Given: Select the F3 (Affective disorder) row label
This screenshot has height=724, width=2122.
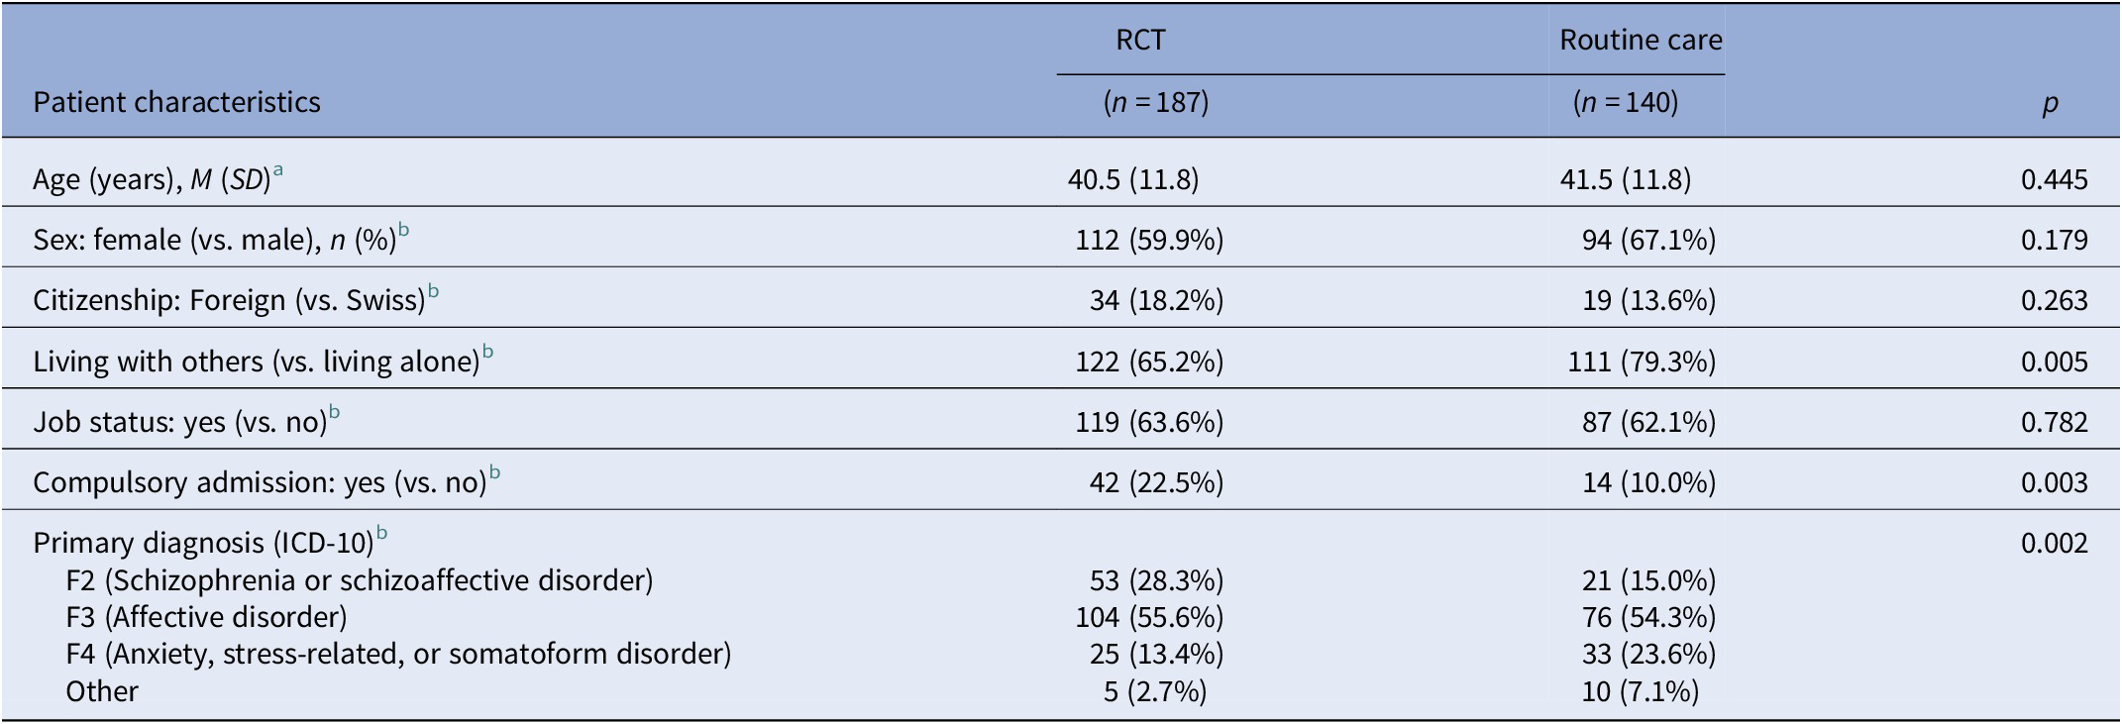Looking at the screenshot, I should point(206,617).
